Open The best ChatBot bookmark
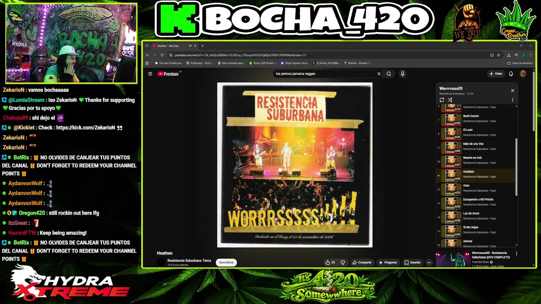541x304 pixels. coord(169,63)
